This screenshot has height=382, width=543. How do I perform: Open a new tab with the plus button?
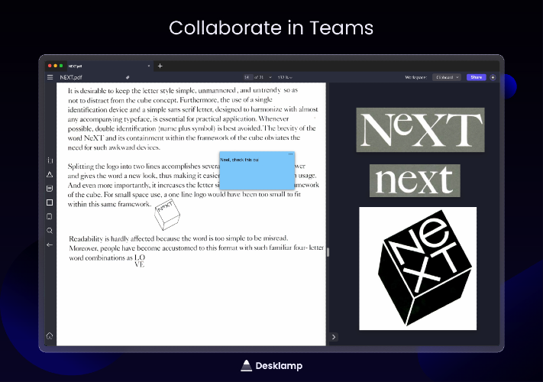click(160, 66)
